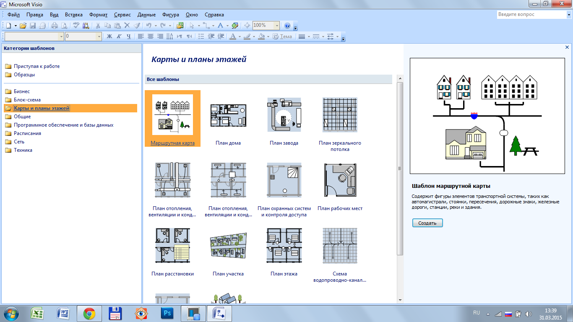Image resolution: width=573 pixels, height=322 pixels.
Task: Click the Cut scissors icon
Action: [x=98, y=26]
